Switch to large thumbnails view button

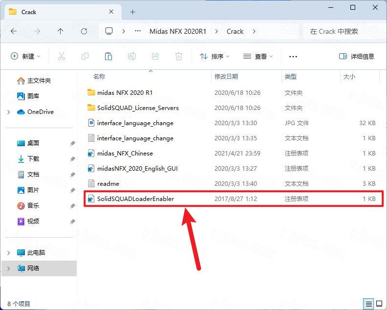(379, 304)
